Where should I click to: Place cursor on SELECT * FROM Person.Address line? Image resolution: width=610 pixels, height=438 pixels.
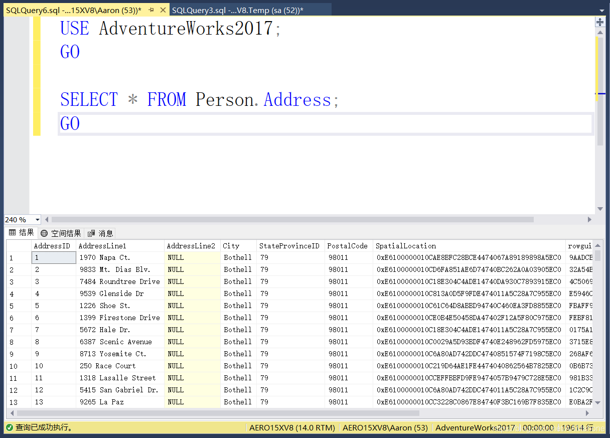200,100
